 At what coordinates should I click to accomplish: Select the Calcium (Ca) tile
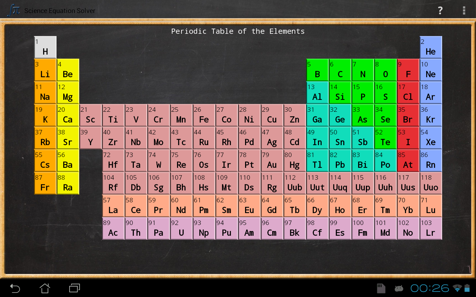tap(68, 115)
